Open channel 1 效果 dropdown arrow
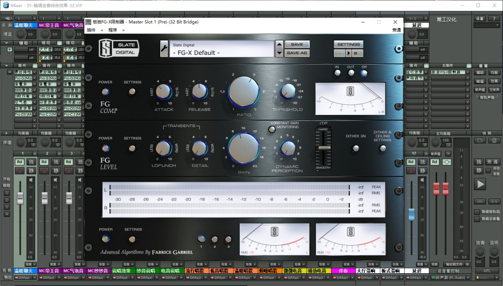Viewport: 503px width, 286px height. (x=34, y=264)
